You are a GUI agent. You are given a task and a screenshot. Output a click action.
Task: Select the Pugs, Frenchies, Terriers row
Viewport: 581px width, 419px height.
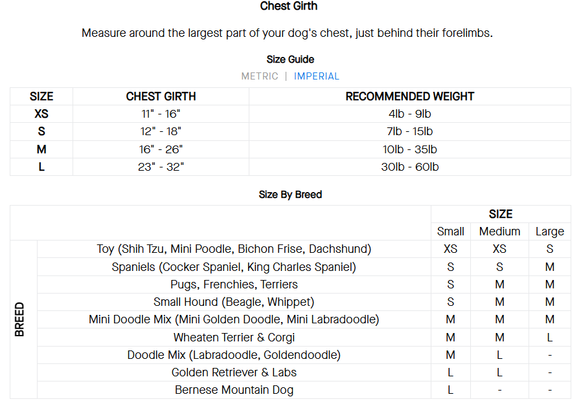click(x=234, y=285)
